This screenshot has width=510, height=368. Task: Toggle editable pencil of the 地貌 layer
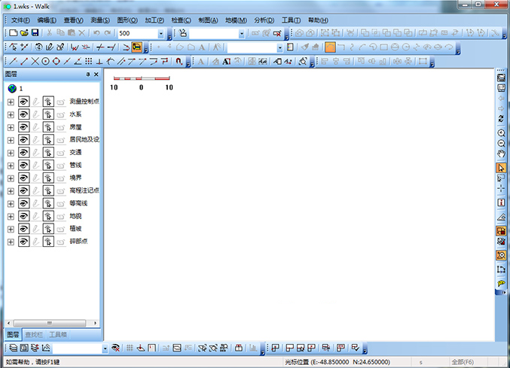pyautogui.click(x=35, y=216)
